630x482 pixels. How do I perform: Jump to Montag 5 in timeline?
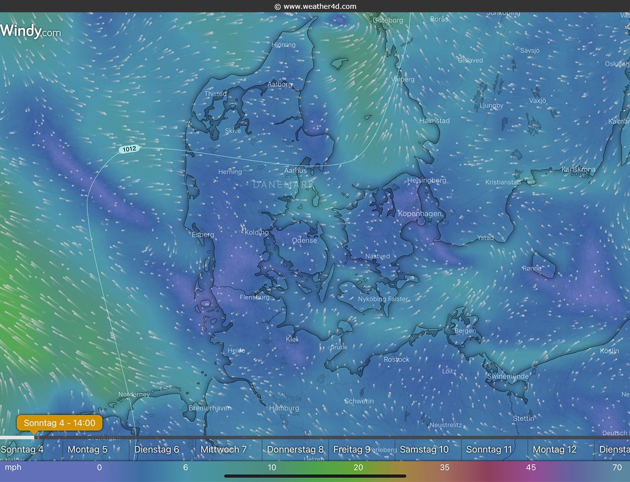coord(87,449)
